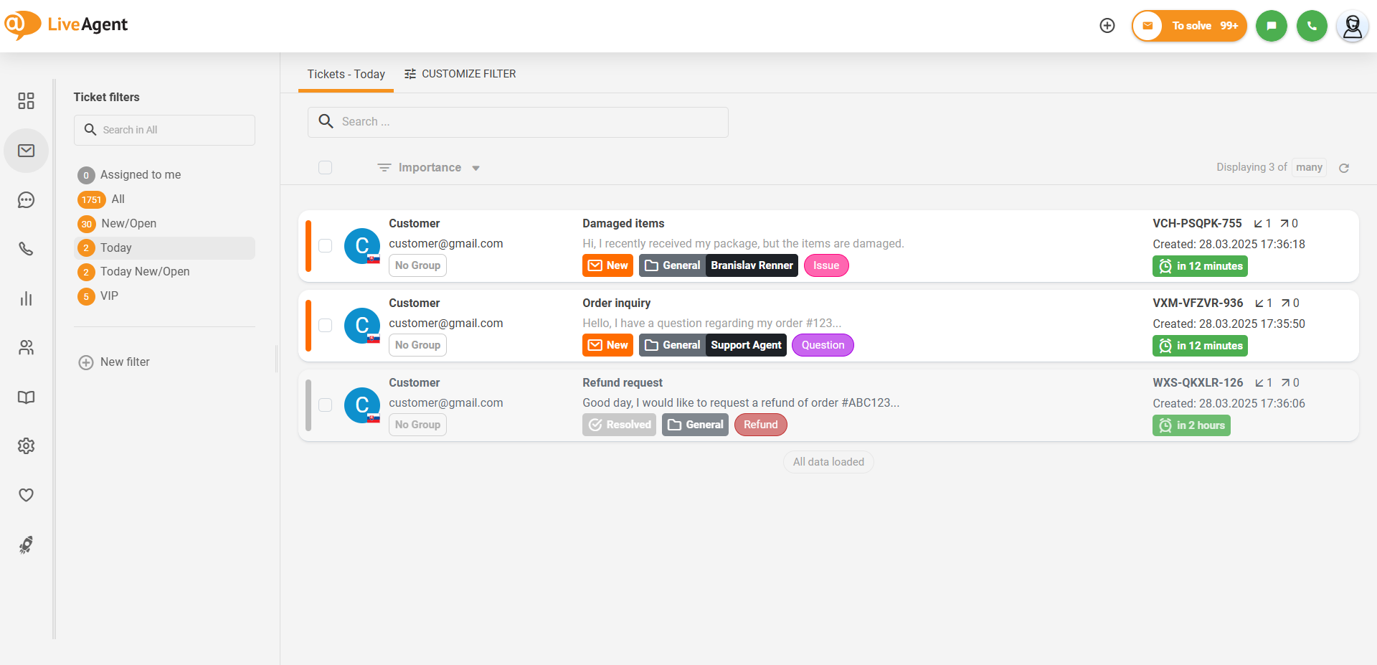1377x665 pixels.
Task: Open the 'many' display count selector
Action: pos(1309,167)
